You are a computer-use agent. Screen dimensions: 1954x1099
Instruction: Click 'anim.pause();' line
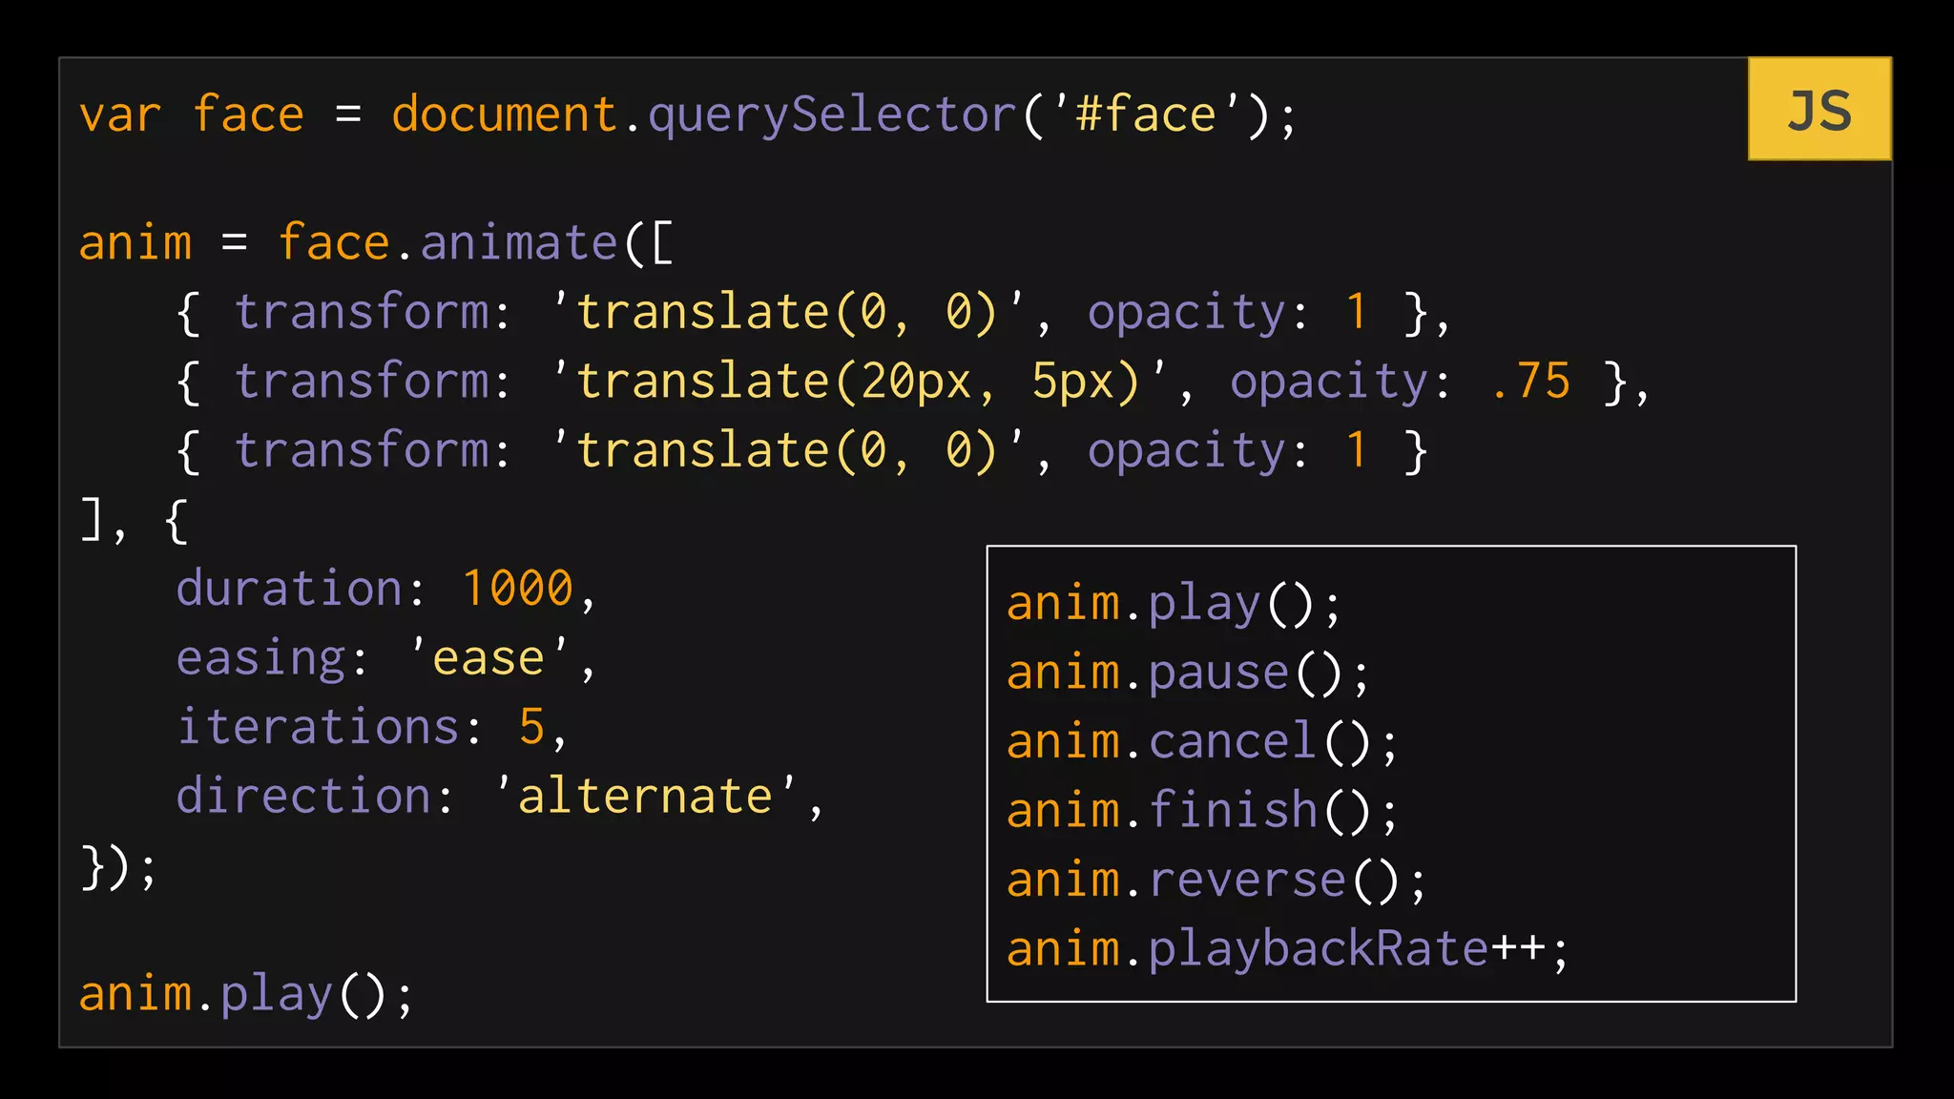(x=1189, y=674)
